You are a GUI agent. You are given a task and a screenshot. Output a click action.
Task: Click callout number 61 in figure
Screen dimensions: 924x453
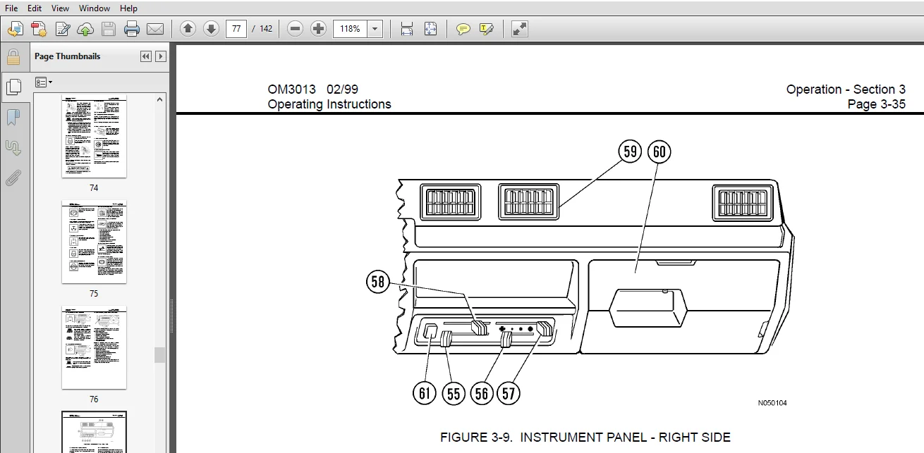click(x=424, y=392)
